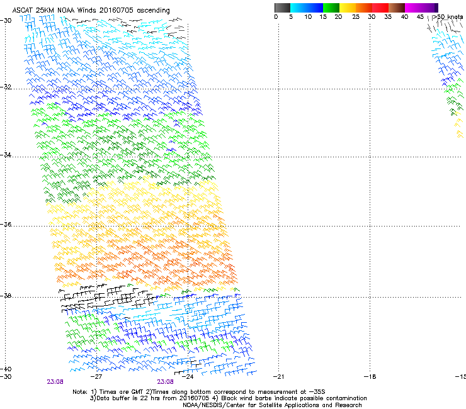Click the '23:08' time label nearest longitude -24
This screenshot has width=466, height=409.
click(165, 382)
